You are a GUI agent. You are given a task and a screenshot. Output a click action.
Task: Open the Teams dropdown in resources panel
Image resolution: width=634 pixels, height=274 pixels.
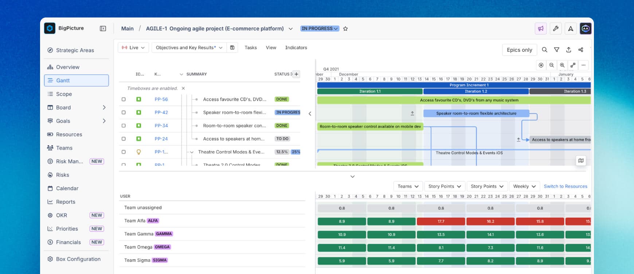(x=408, y=186)
